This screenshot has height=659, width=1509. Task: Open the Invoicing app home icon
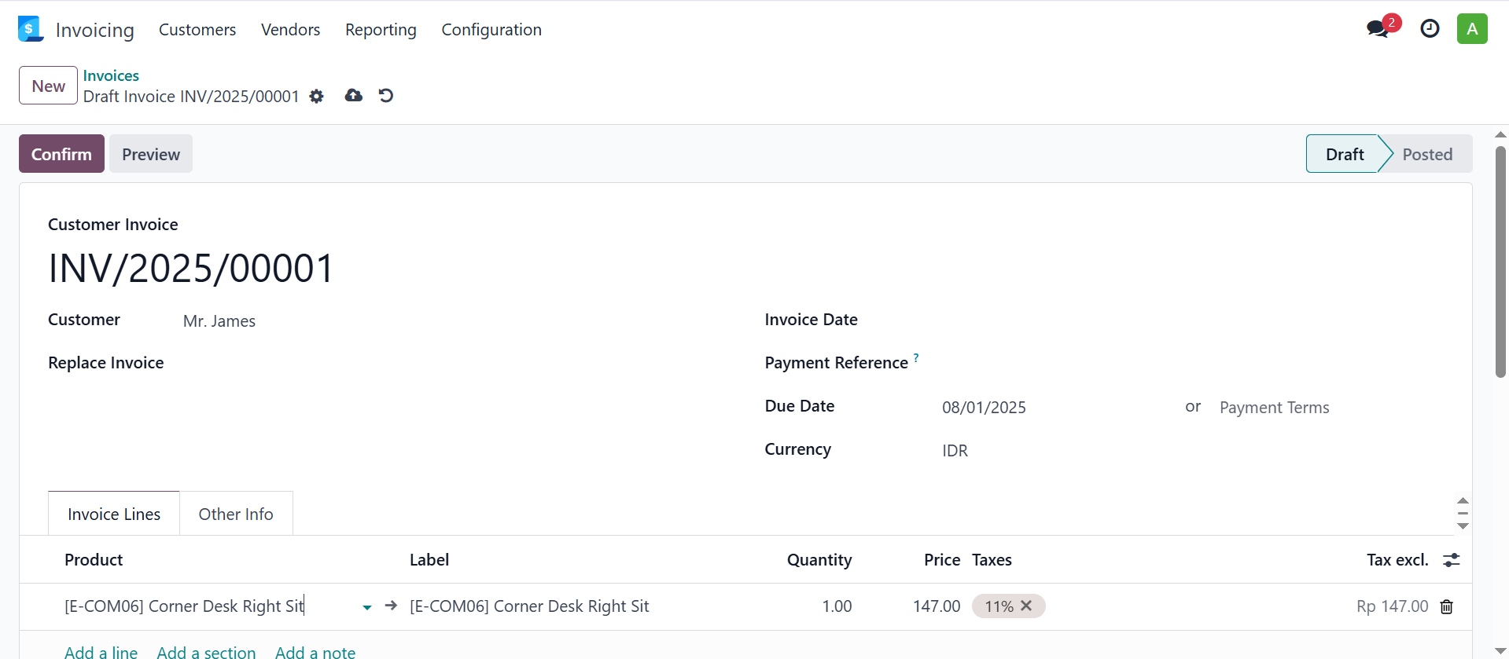coord(31,29)
